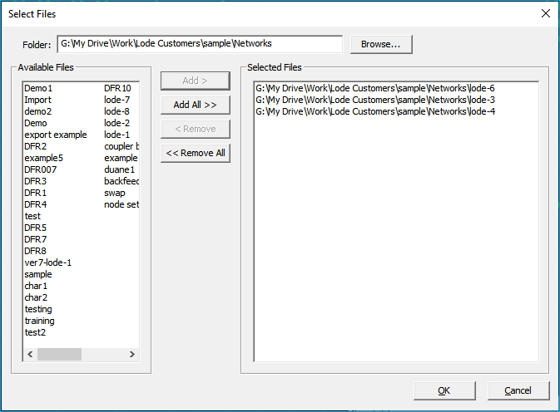
Task: Select lode-2 in Available Files
Action: tap(116, 123)
